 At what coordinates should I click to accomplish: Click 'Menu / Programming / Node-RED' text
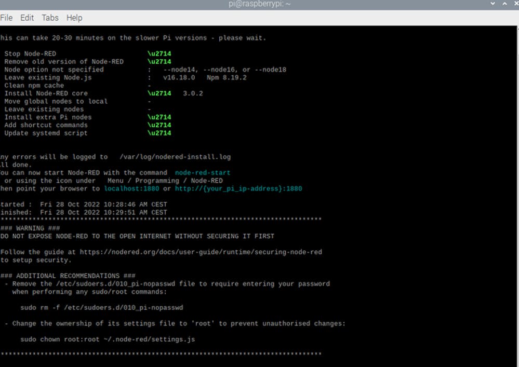point(165,181)
